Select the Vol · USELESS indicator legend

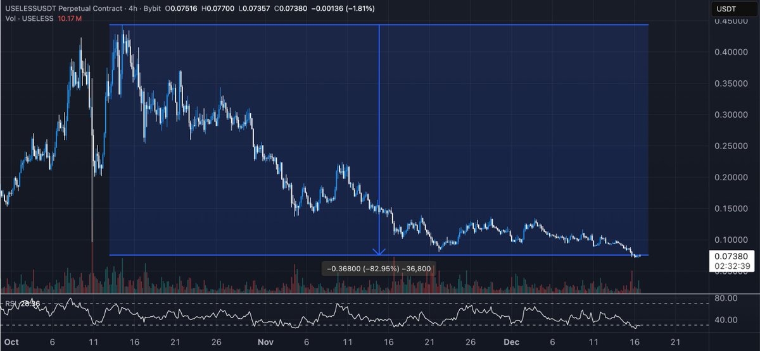pyautogui.click(x=30, y=18)
